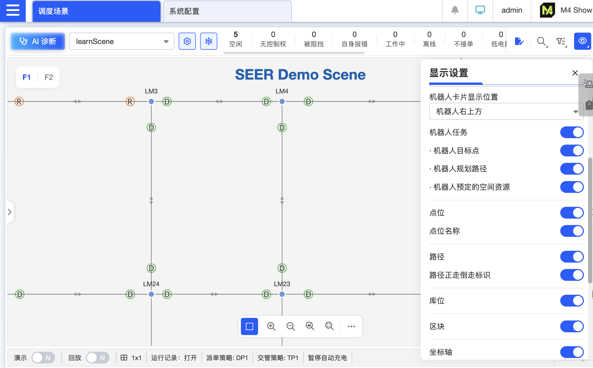Switch to floor F2 tab
The image size is (593, 368).
coord(49,77)
